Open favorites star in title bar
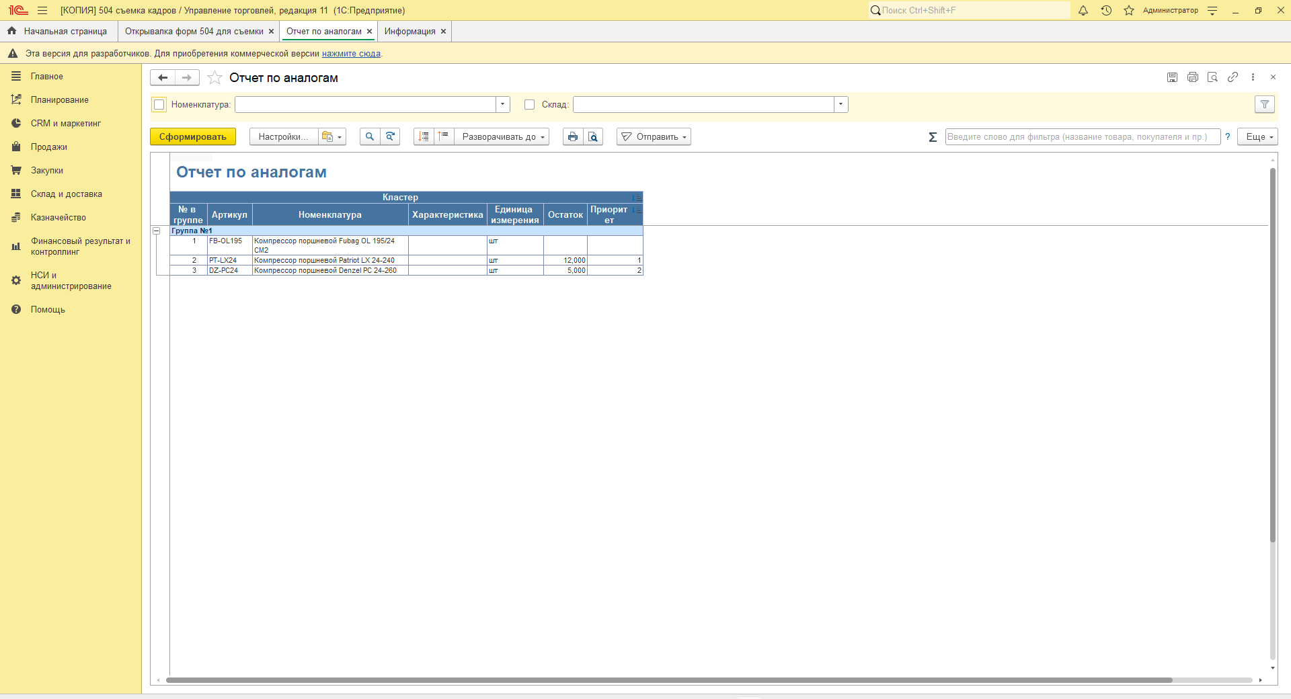This screenshot has height=699, width=1291. click(1129, 10)
